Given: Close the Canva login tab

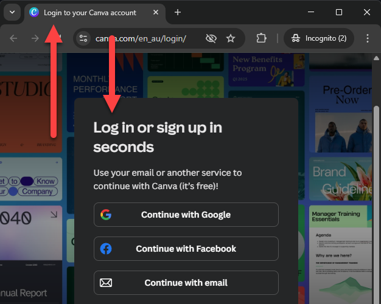Looking at the screenshot, I should pos(156,12).
